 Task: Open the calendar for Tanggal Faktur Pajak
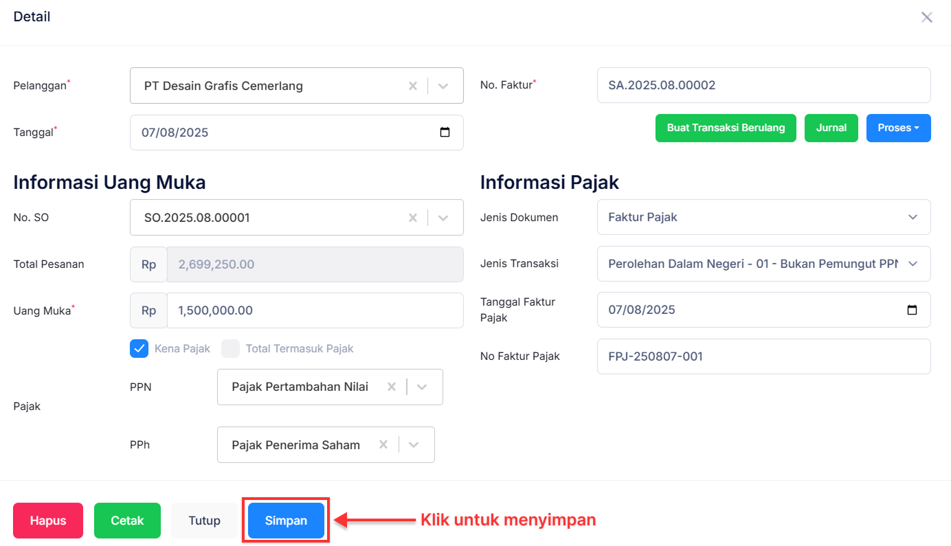click(912, 310)
